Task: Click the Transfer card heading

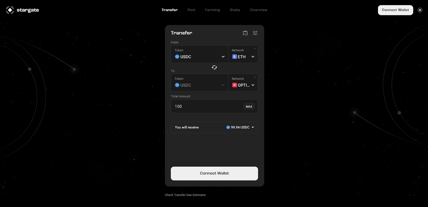Action: (x=182, y=33)
